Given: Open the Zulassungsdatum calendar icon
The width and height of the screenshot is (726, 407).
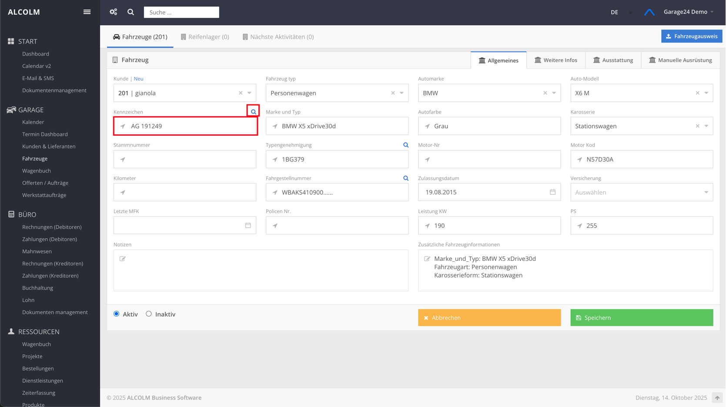Looking at the screenshot, I should tap(552, 192).
